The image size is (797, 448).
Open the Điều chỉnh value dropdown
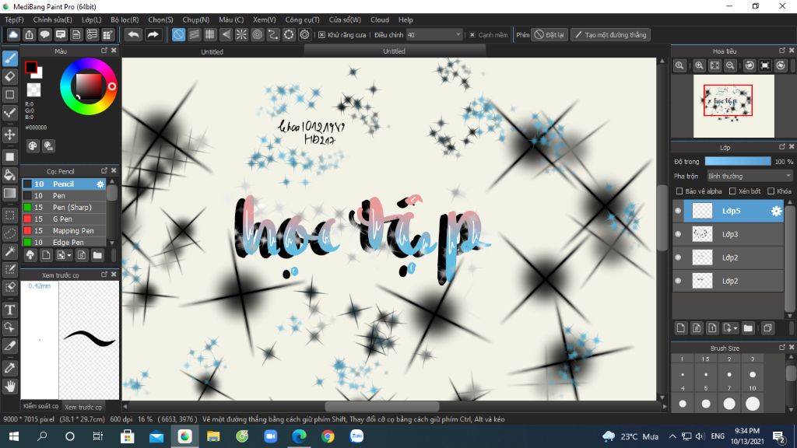pyautogui.click(x=434, y=34)
